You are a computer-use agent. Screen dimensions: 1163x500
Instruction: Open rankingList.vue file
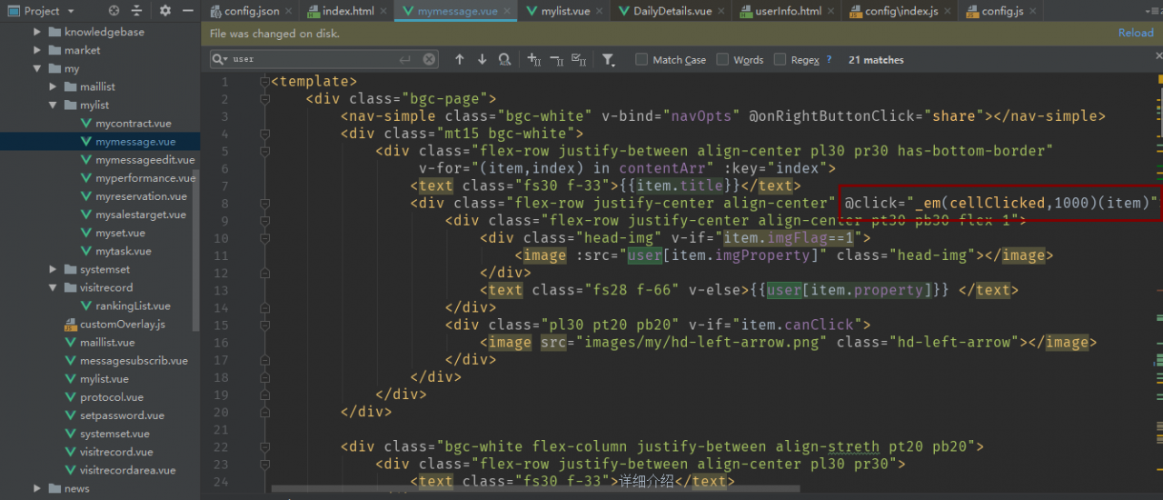coord(133,305)
